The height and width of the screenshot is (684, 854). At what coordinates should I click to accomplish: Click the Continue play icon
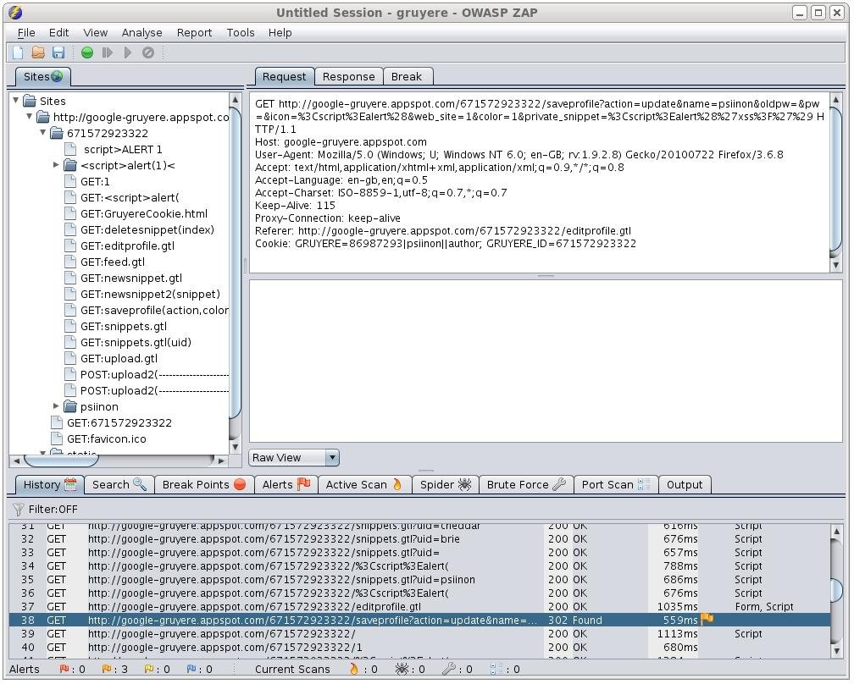[x=128, y=52]
